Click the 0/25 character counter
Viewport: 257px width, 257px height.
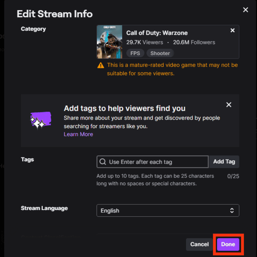[x=233, y=176]
